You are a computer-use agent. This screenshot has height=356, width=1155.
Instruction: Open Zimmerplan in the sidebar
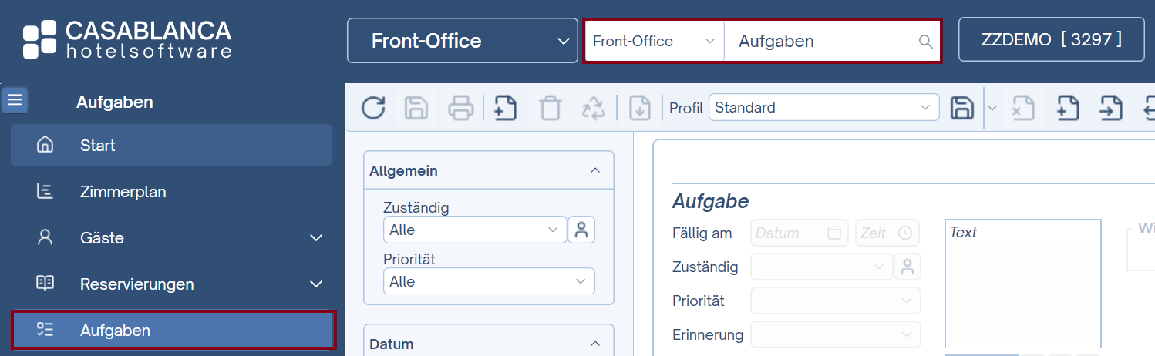(123, 192)
